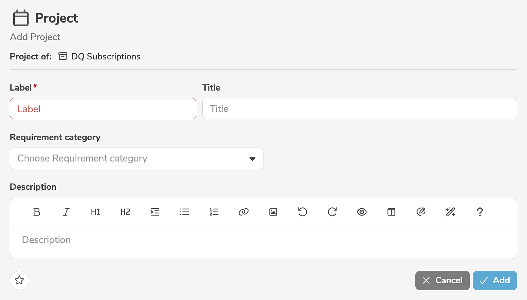This screenshot has width=527, height=300.
Task: Apply bold formatting in Description toolbar
Action: pyautogui.click(x=37, y=212)
